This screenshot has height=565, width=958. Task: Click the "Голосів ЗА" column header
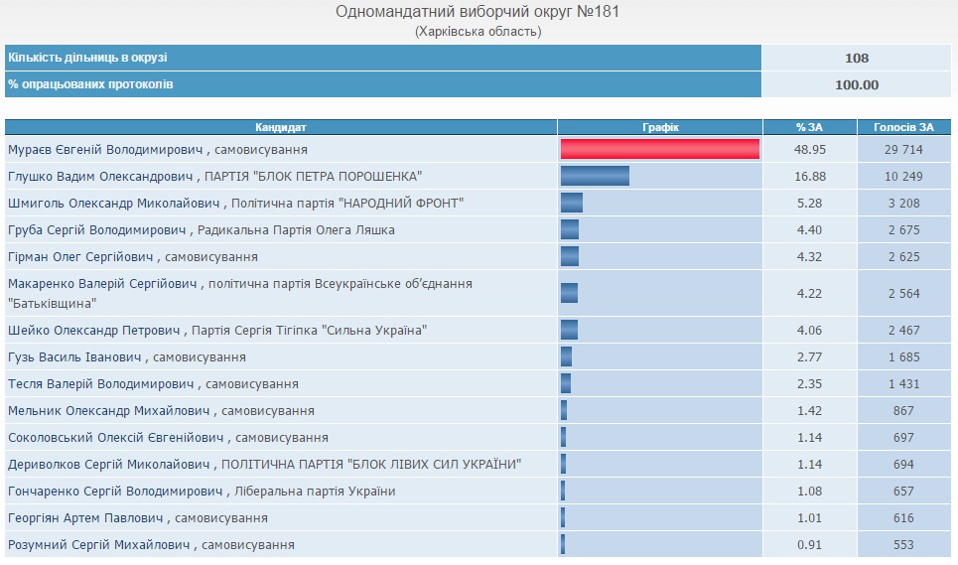[903, 127]
